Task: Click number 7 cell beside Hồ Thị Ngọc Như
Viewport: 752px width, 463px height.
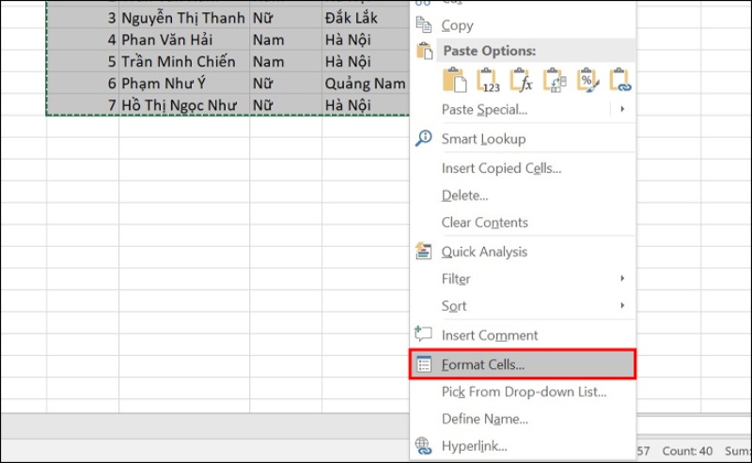Action: (x=83, y=105)
